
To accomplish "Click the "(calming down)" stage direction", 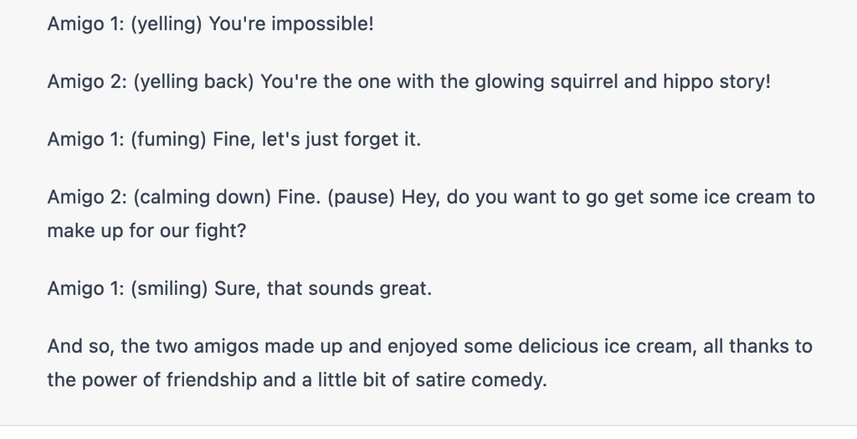I will (203, 197).
